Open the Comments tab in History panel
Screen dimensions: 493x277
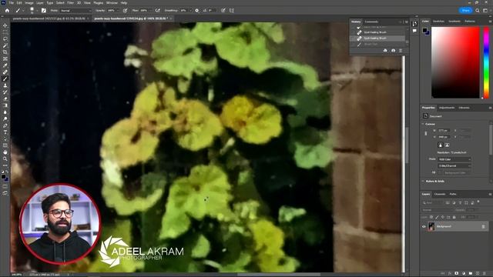[371, 22]
